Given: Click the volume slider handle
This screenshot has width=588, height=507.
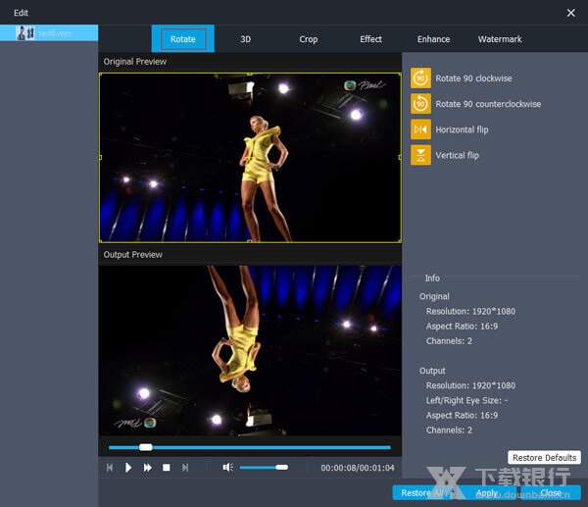Looking at the screenshot, I should coord(281,468).
